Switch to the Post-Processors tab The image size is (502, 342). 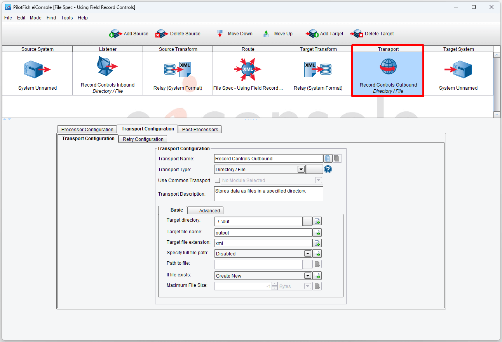click(x=200, y=129)
